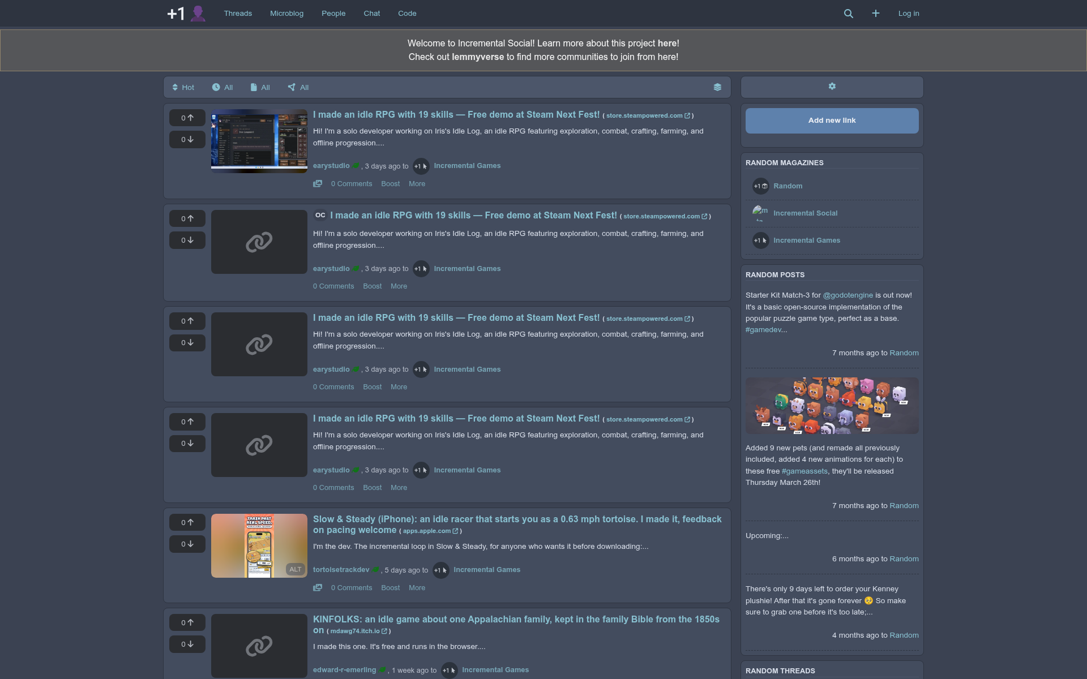Click the crosspost icon on first idle RPG post
The width and height of the screenshot is (1087, 679).
click(318, 184)
